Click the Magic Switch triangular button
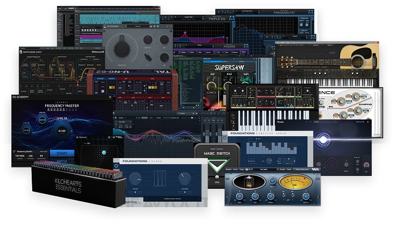The height and width of the screenshot is (225, 395). click(218, 165)
